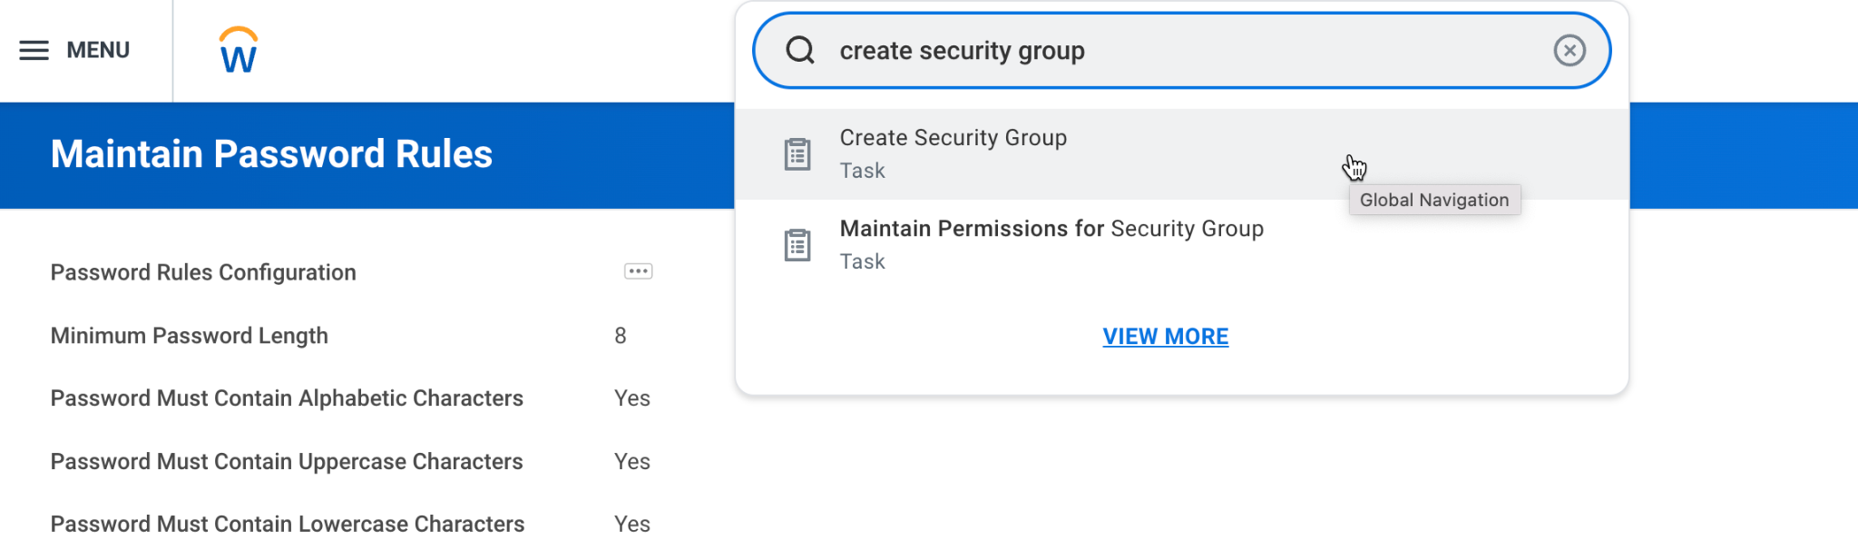Click the Global Navigation tooltip
The width and height of the screenshot is (1858, 560).
tap(1434, 200)
